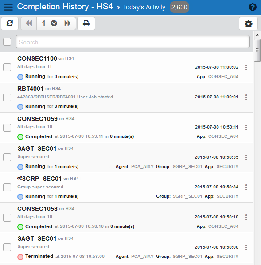261x265 pixels.
Task: Go to previous page with rewind arrows
Action: point(29,23)
